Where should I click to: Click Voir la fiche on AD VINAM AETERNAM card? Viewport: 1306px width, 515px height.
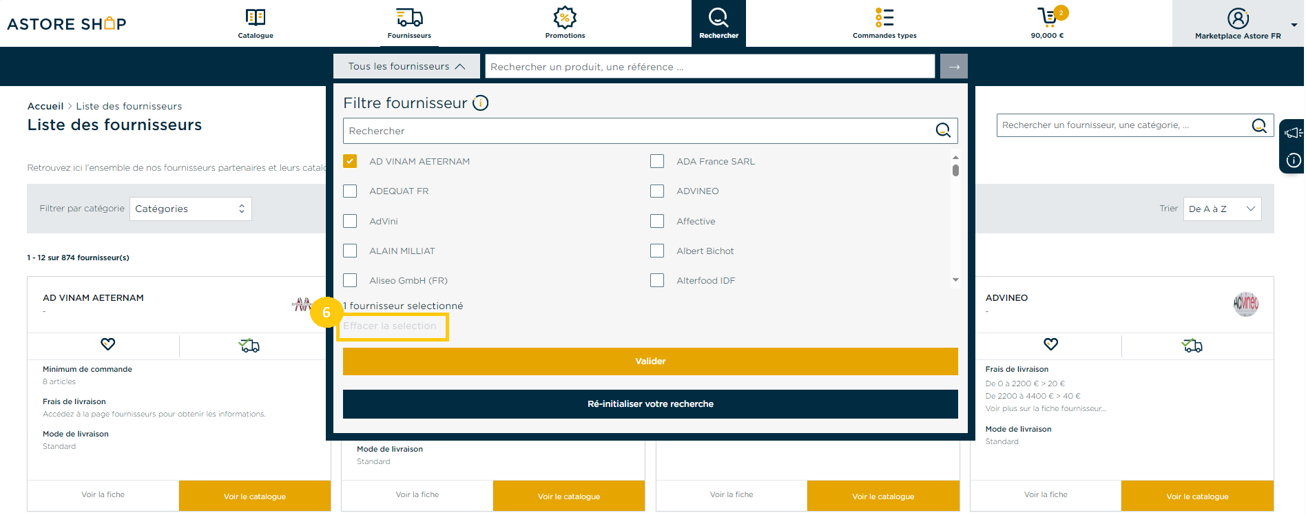click(103, 495)
